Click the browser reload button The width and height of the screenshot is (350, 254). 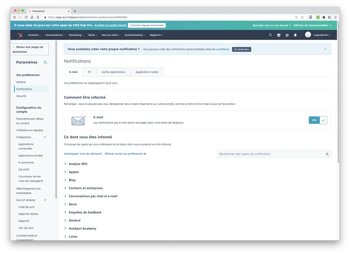(x=26, y=17)
